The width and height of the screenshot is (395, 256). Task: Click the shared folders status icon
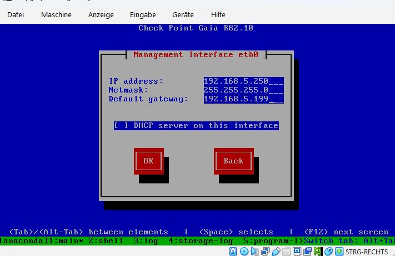point(286,251)
